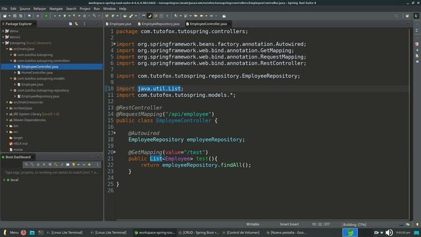Switch to CRUD - Spring Boot taskbar window
The width and height of the screenshot is (421, 237).
coord(199,232)
